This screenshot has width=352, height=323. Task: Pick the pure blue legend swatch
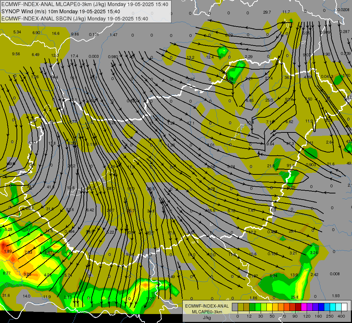[x=321, y=307]
